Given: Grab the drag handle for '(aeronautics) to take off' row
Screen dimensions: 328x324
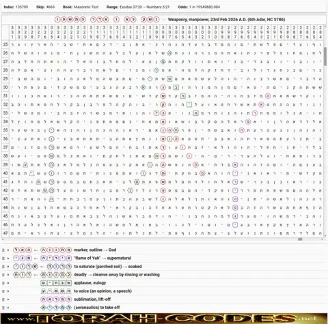Looking at the screenshot, I should click(x=3, y=308).
